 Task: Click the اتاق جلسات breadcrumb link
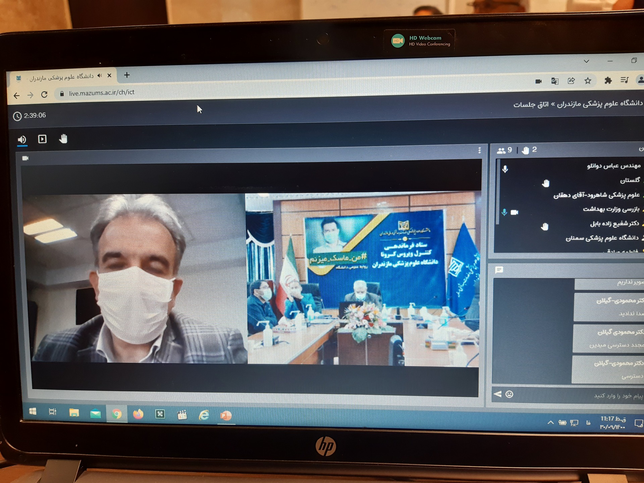[x=531, y=104]
